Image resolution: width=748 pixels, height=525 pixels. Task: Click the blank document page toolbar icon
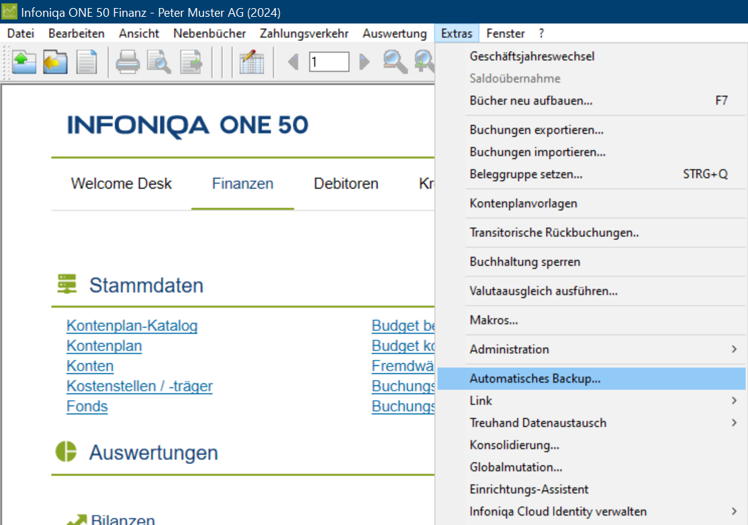(87, 62)
